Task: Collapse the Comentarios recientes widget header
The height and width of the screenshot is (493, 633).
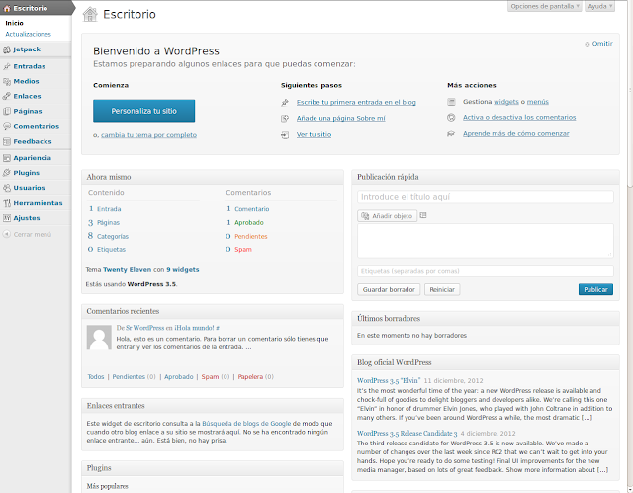Action: pyautogui.click(x=213, y=311)
